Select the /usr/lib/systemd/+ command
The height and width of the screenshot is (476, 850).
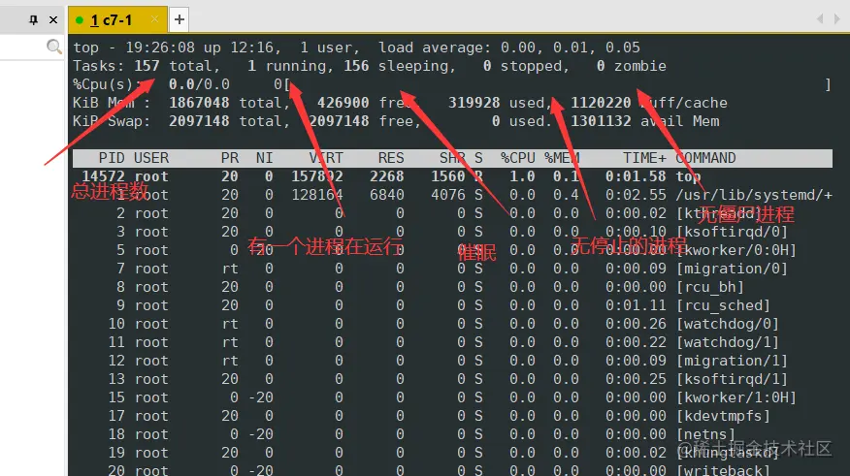click(754, 195)
